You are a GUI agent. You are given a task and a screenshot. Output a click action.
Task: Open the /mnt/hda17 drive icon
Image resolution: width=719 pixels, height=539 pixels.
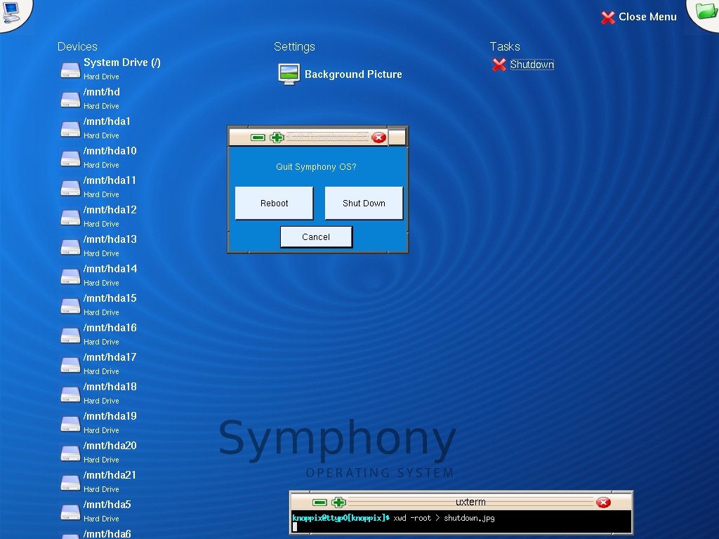pos(71,364)
